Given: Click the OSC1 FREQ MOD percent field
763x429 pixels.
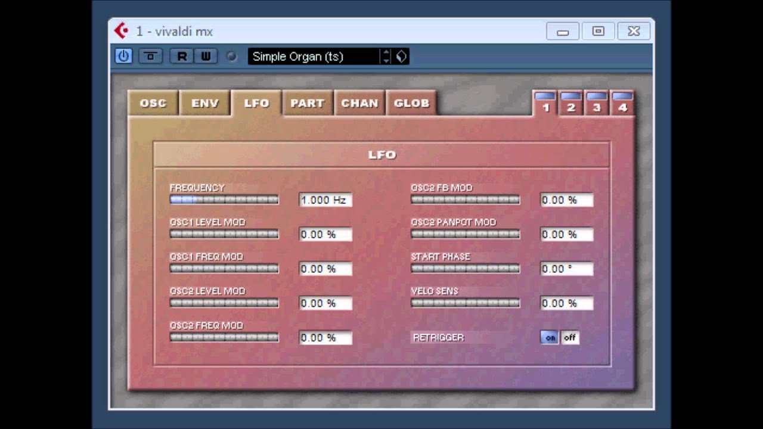Looking at the screenshot, I should click(x=325, y=269).
